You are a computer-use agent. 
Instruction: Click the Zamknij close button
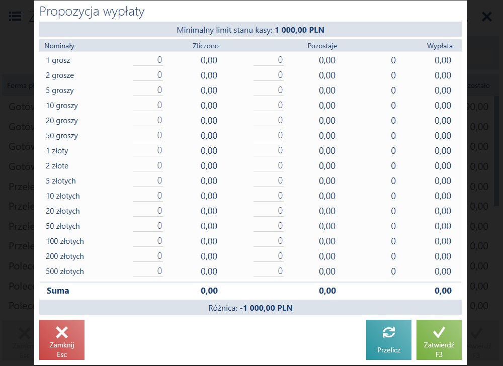coord(62,340)
